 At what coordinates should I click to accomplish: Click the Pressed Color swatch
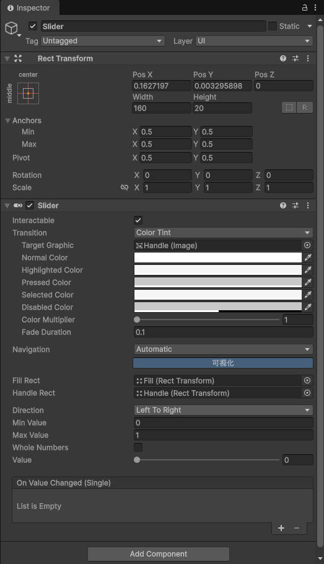pyautogui.click(x=217, y=282)
